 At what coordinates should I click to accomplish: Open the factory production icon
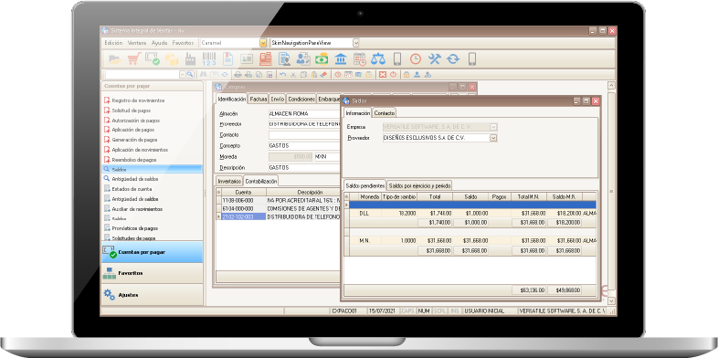[190, 59]
